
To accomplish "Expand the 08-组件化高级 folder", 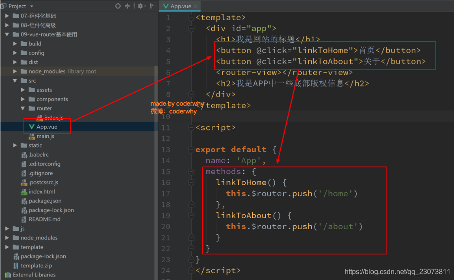I will coord(7,25).
